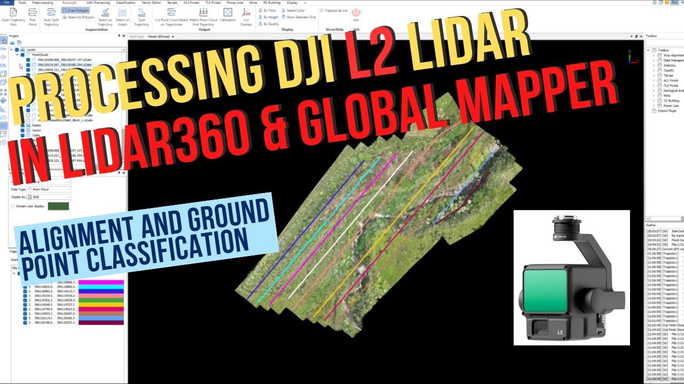Image resolution: width=684 pixels, height=384 pixels.
Task: Click the Cut Overlap tool
Action: pos(246,17)
